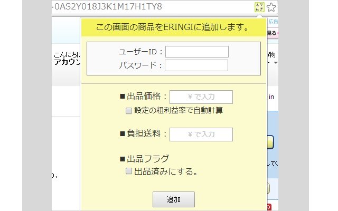The width and height of the screenshot is (338, 211).
Task: Click the browser address bar URL text
Action: click(107, 7)
